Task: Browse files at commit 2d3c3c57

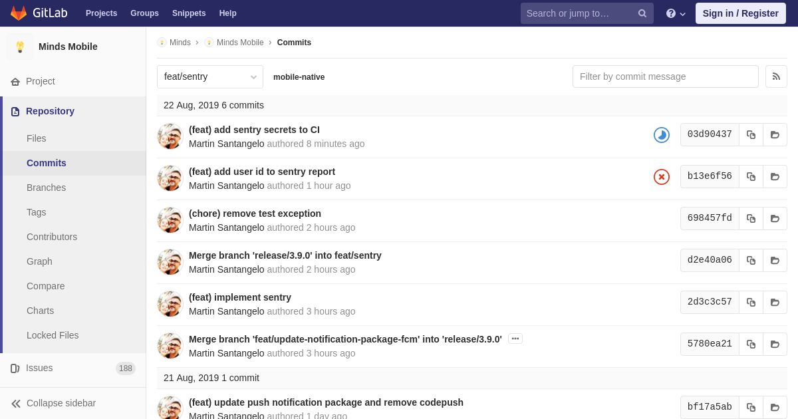Action: pyautogui.click(x=775, y=302)
